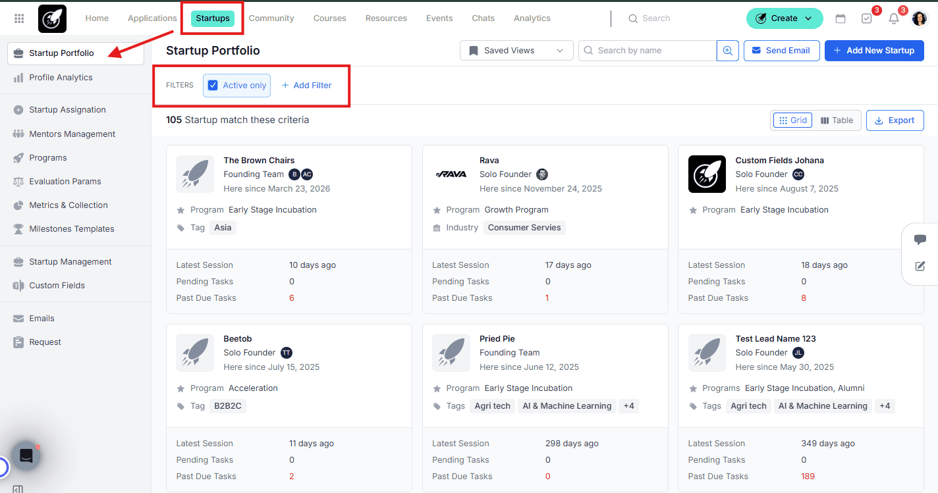Click the Pried Pie rocket placeholder logo
This screenshot has width=938, height=493.
click(x=451, y=352)
